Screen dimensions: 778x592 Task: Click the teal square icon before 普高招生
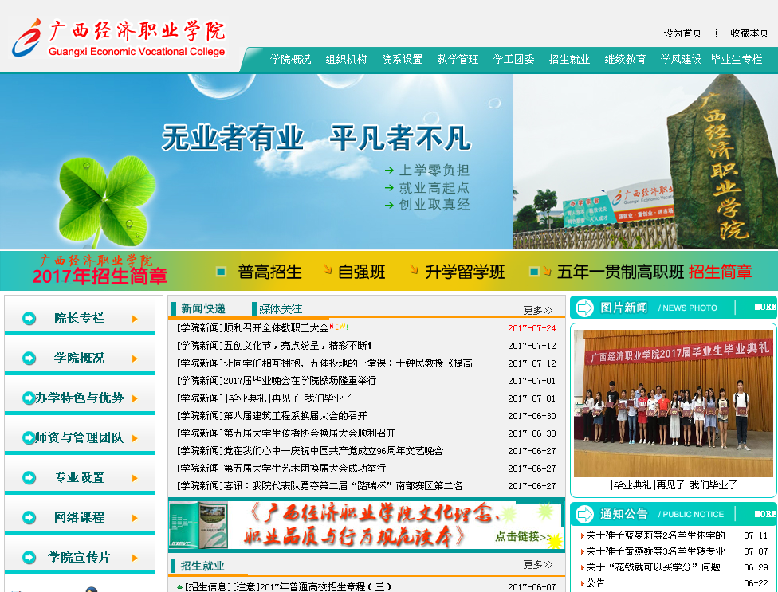[221, 272]
